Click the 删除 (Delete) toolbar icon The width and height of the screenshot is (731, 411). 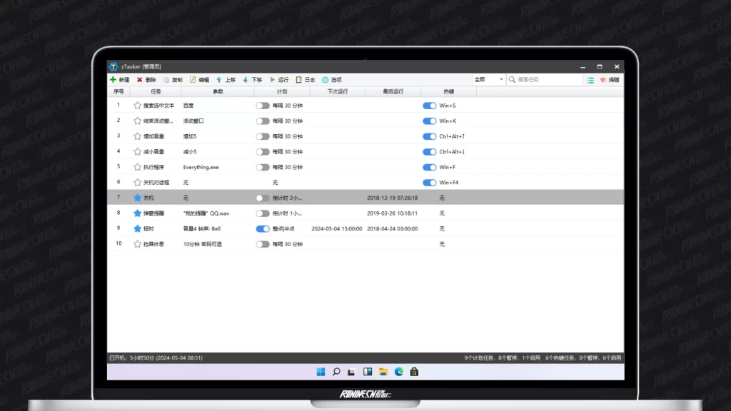click(x=140, y=80)
